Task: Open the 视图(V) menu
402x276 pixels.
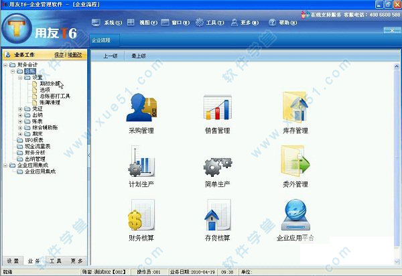Action: pos(142,23)
